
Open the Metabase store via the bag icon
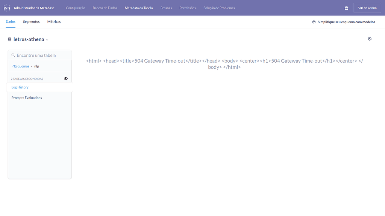[346, 7]
